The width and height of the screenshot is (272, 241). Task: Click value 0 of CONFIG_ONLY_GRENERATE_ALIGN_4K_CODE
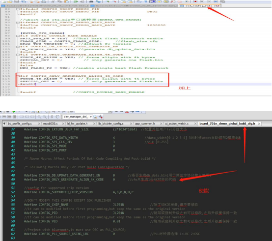(114, 180)
